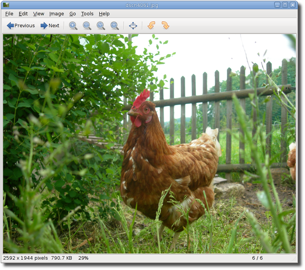Open the Image menu
Image resolution: width=305 pixels, height=270 pixels.
[x=57, y=14]
